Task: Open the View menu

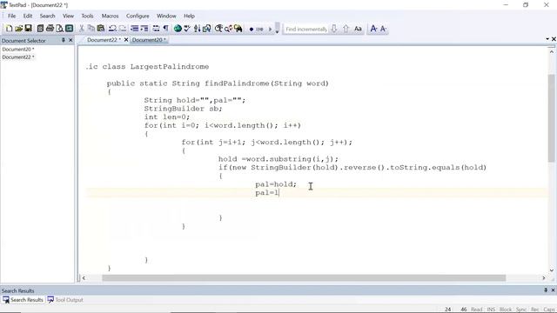Action: 68,16
